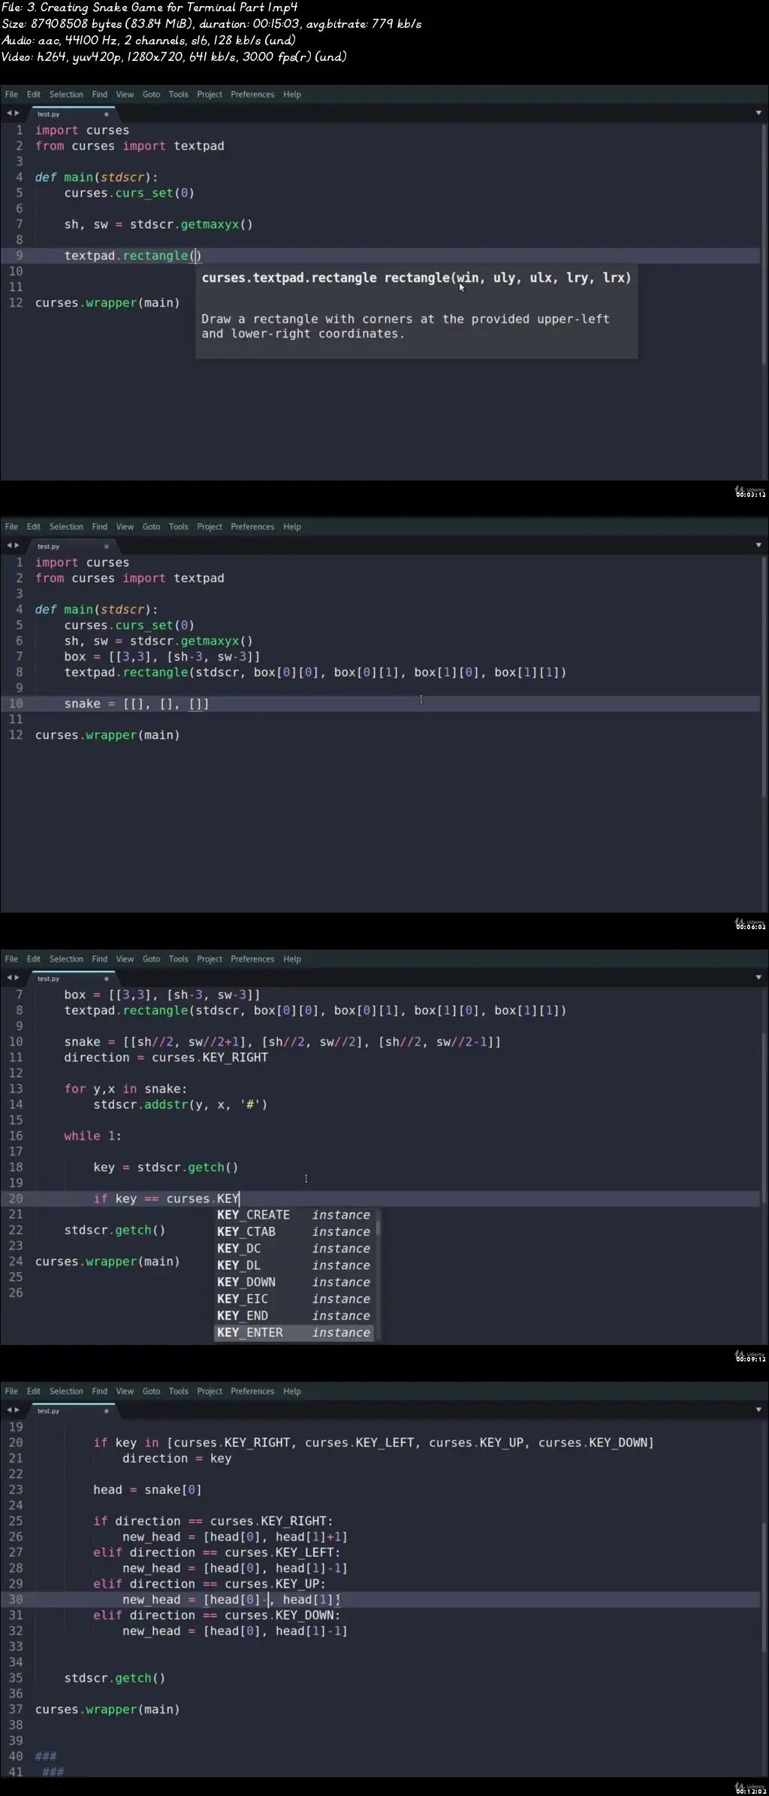Click 'if key == curses.KEY' line being typed

click(x=167, y=1199)
